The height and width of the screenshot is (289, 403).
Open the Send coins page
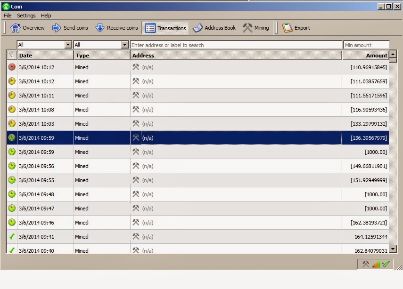pyautogui.click(x=70, y=28)
